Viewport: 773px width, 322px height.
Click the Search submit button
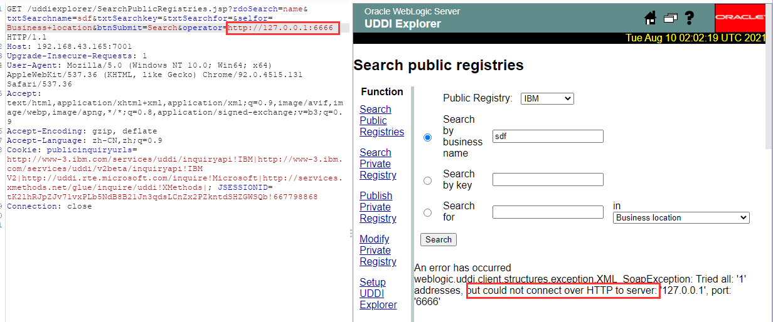[x=439, y=239]
